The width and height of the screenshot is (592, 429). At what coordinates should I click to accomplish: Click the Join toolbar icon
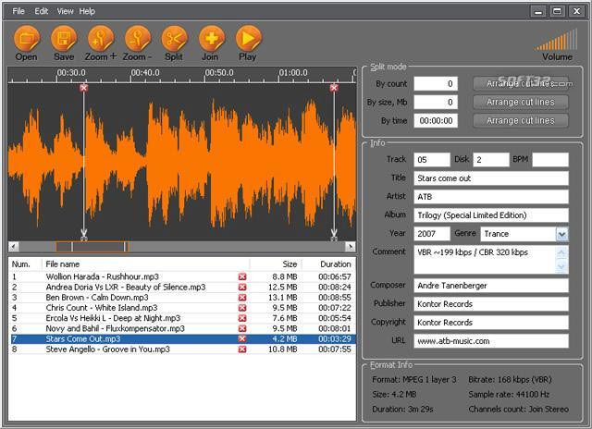click(211, 39)
